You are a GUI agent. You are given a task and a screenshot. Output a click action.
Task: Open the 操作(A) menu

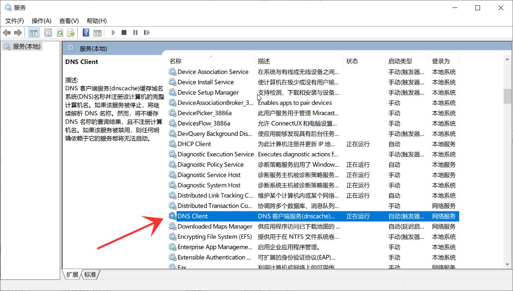click(41, 20)
